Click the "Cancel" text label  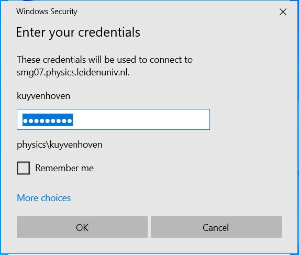(x=216, y=227)
